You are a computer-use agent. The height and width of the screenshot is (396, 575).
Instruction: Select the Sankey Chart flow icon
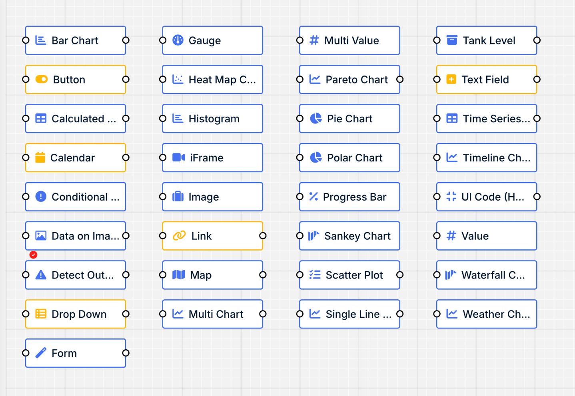click(314, 236)
